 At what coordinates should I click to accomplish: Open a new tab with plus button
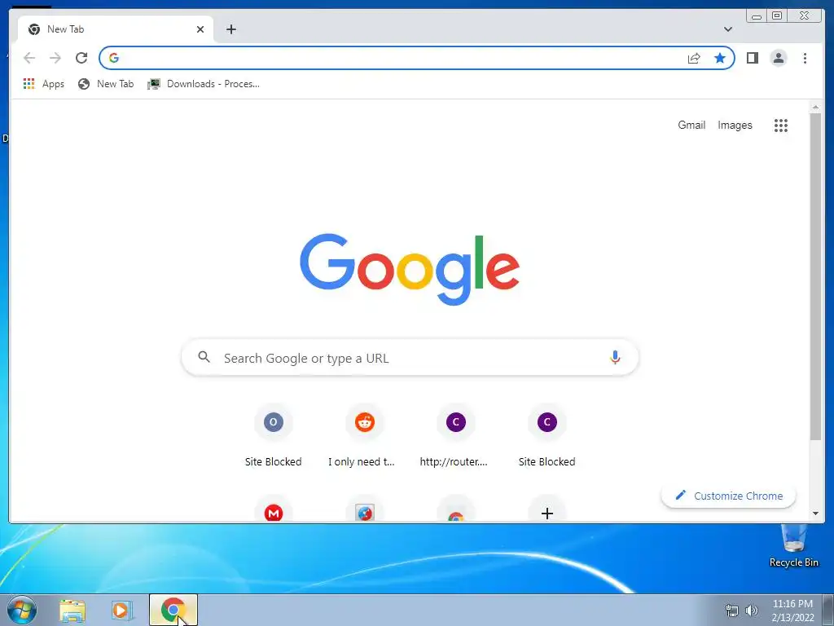(x=230, y=29)
